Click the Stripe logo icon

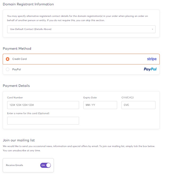[x=152, y=59]
